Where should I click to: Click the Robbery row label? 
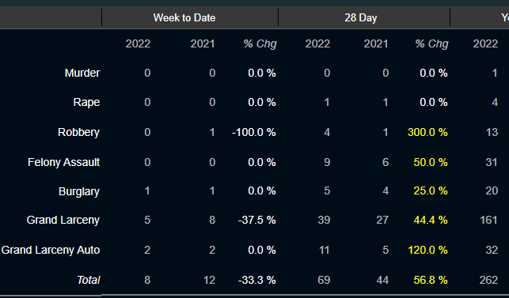pos(78,132)
